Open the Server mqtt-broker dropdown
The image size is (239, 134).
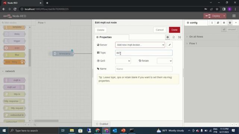tap(140, 45)
